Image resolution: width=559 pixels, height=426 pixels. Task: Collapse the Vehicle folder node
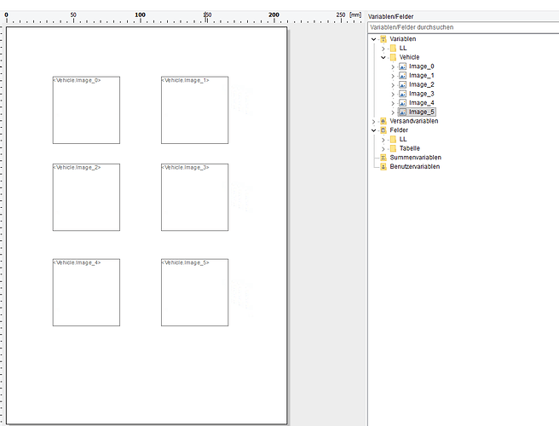(x=383, y=57)
